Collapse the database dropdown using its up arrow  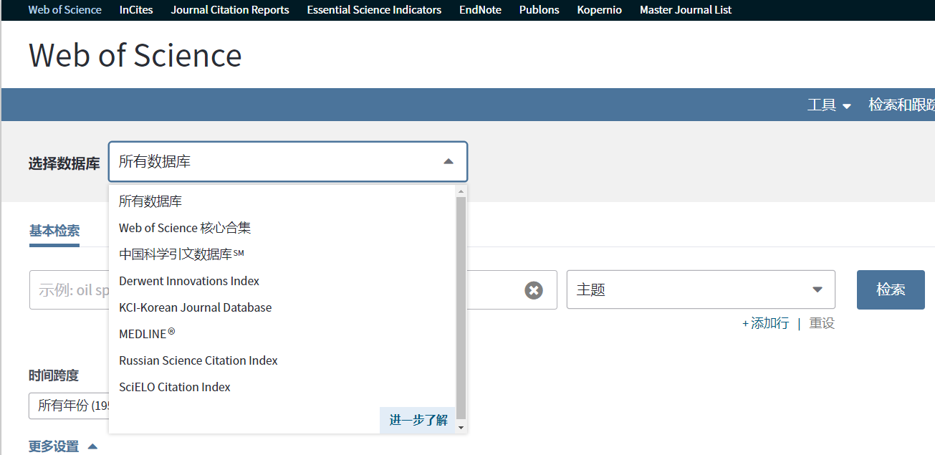pyautogui.click(x=449, y=162)
